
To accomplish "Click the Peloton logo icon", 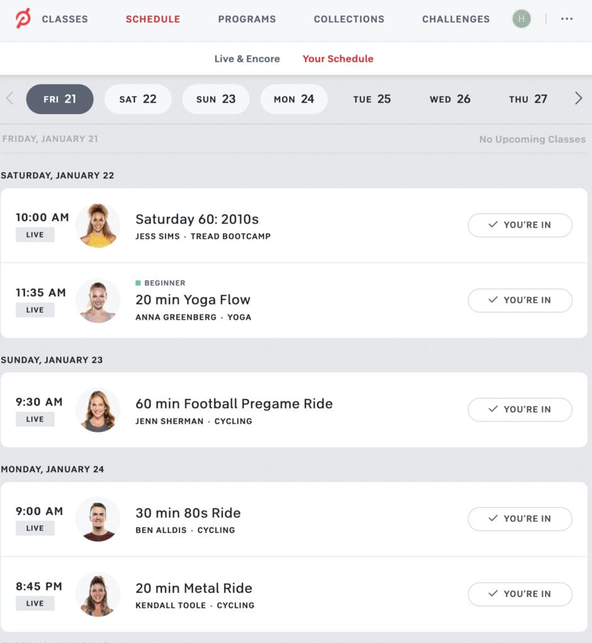I will 23,18.
